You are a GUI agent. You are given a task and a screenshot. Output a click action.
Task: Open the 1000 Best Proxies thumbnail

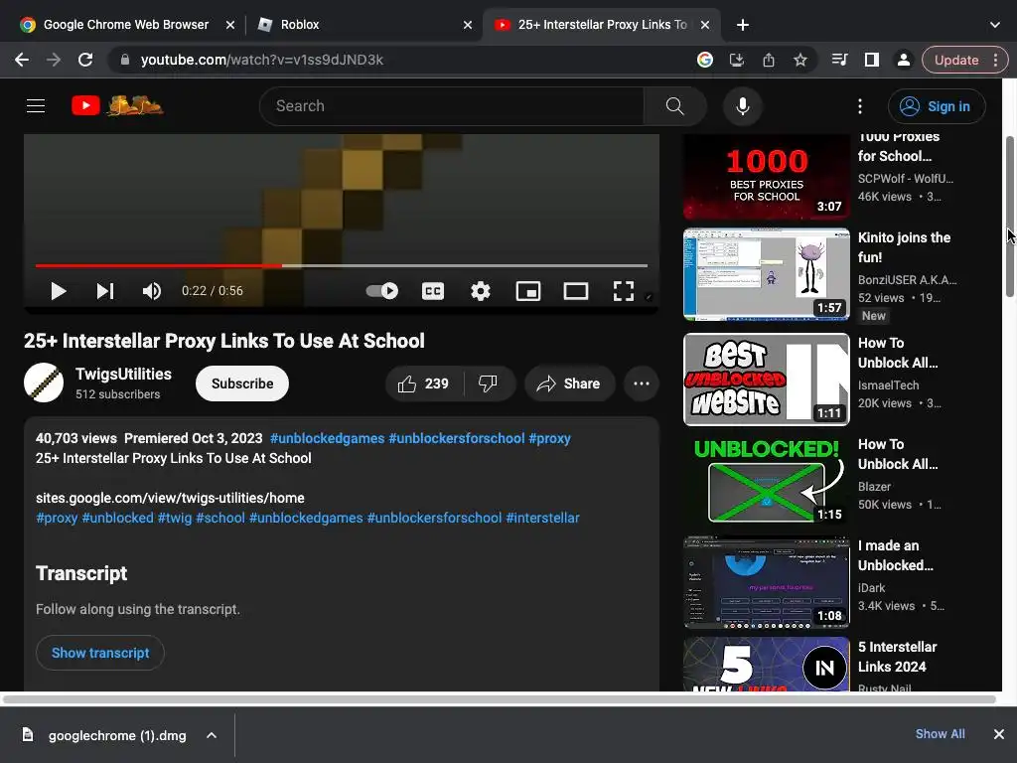(x=767, y=177)
